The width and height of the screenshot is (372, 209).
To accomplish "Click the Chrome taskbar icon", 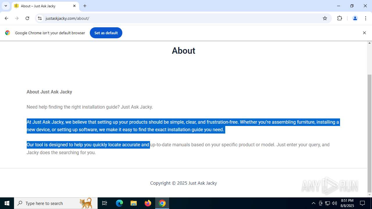I will tap(162, 203).
